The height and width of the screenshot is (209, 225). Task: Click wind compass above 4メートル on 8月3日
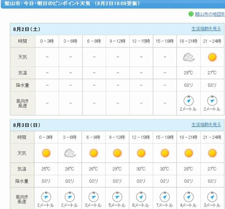coord(189,197)
